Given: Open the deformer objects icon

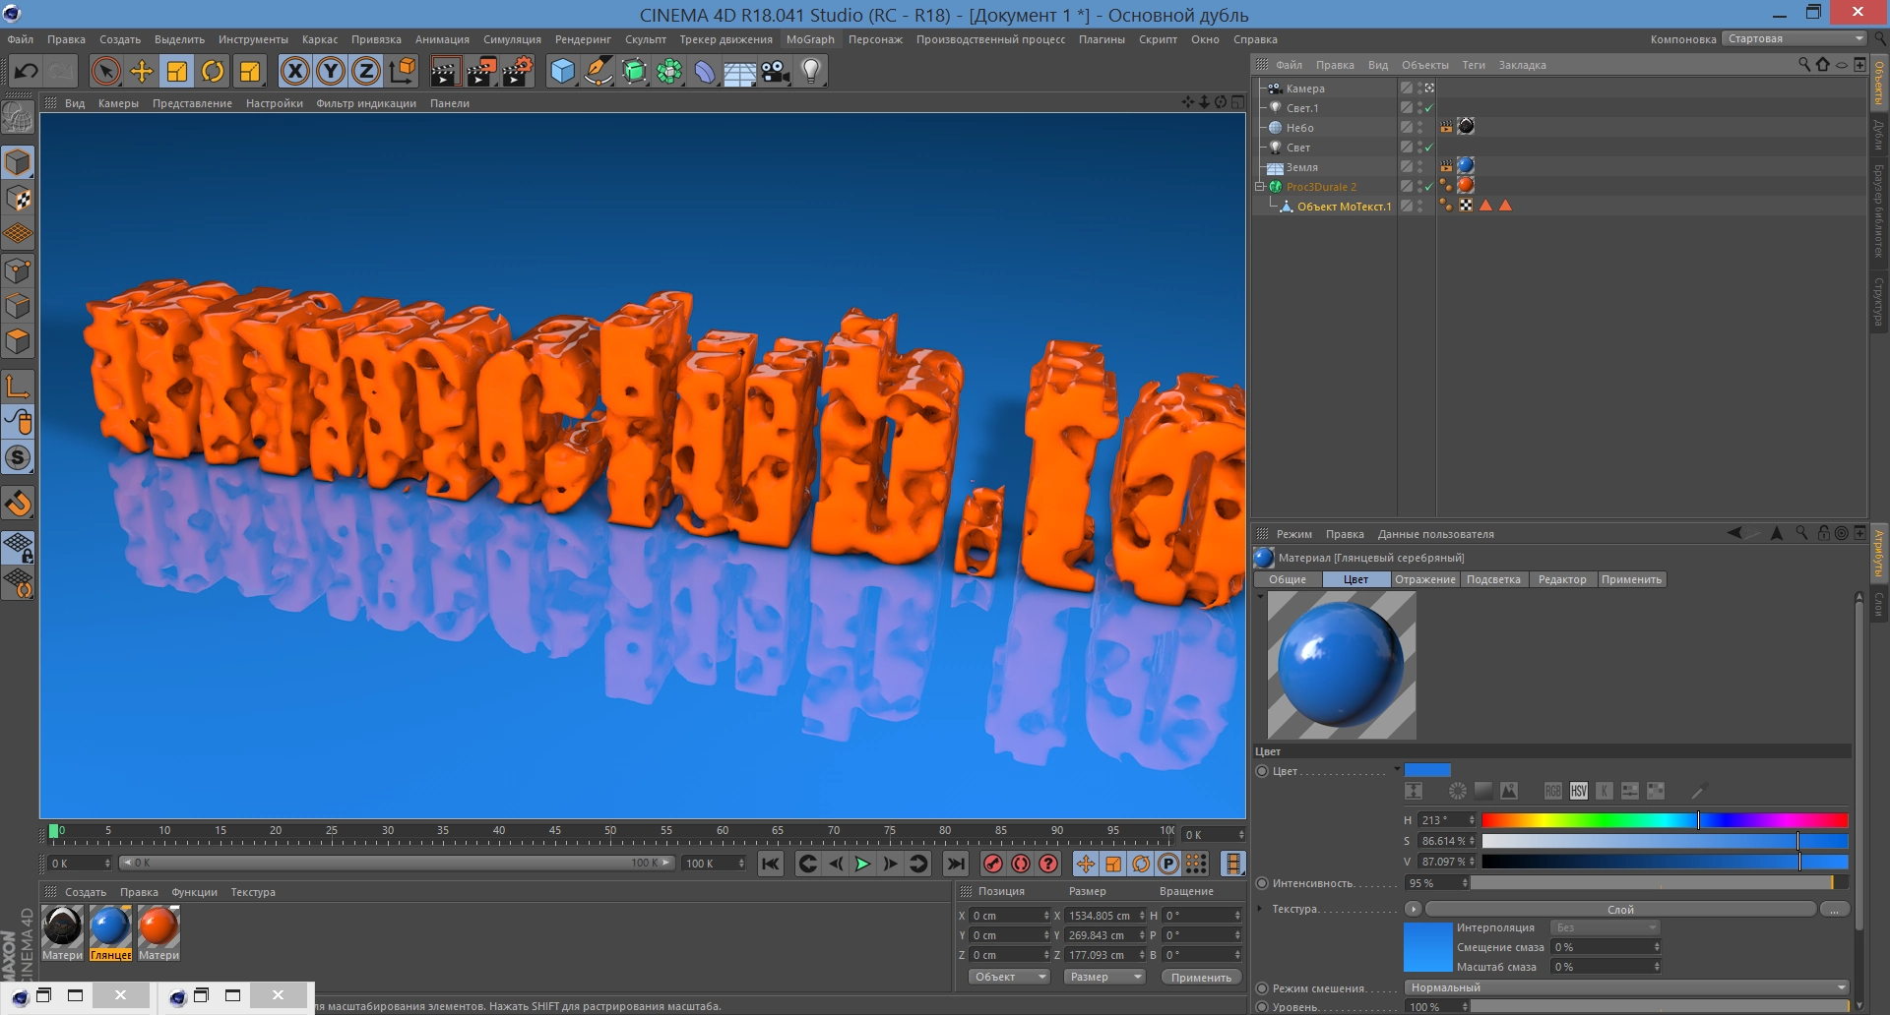Looking at the screenshot, I should tap(705, 71).
